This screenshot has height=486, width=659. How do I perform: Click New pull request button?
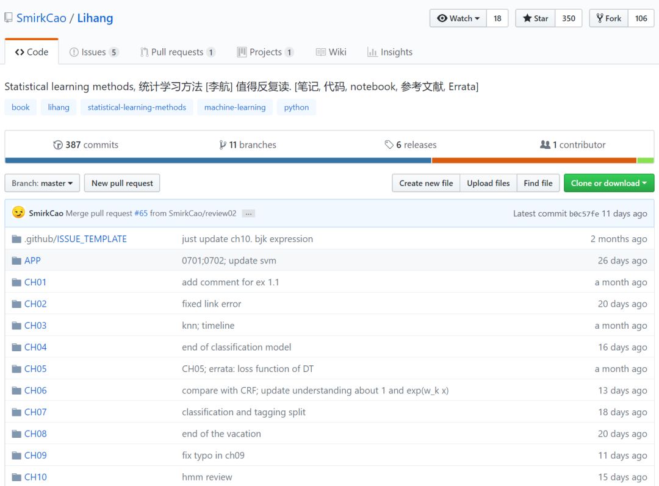[x=122, y=183]
